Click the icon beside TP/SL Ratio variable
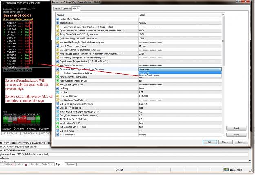This screenshot has width=255, height=175. (58, 119)
